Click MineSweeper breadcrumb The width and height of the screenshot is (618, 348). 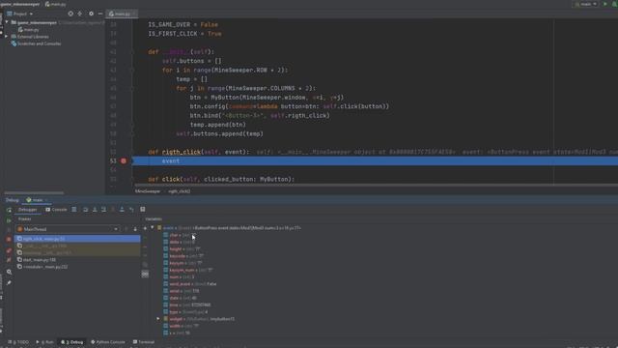(x=148, y=191)
